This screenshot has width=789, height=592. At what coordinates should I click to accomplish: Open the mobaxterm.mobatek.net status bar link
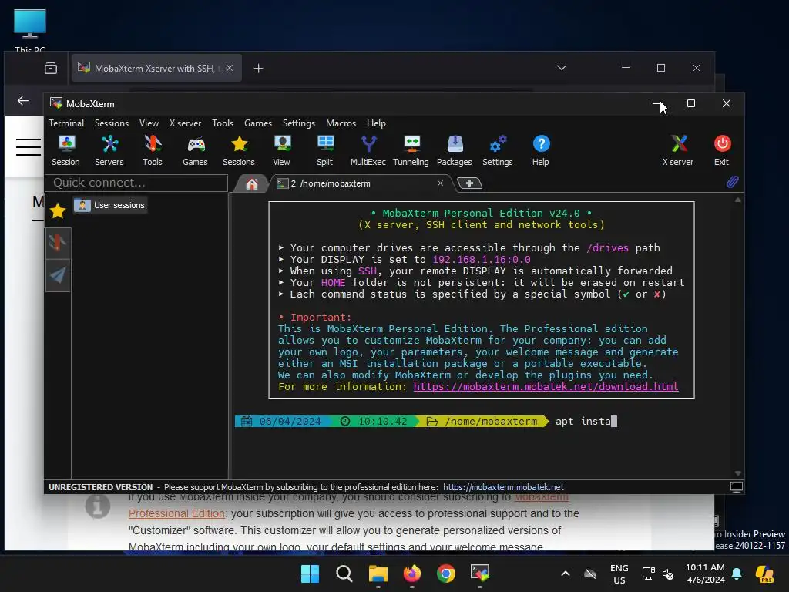[503, 487]
